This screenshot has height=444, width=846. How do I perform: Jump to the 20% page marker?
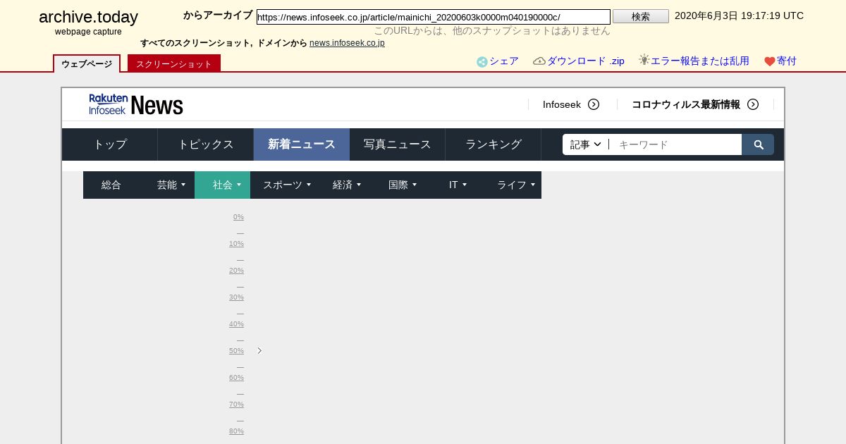click(236, 271)
